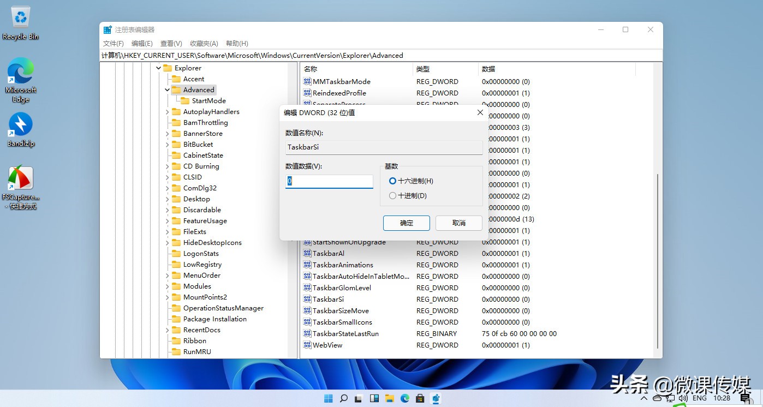Expand the RecentDocs tree node
Image resolution: width=763 pixels, height=407 pixels.
tap(167, 330)
